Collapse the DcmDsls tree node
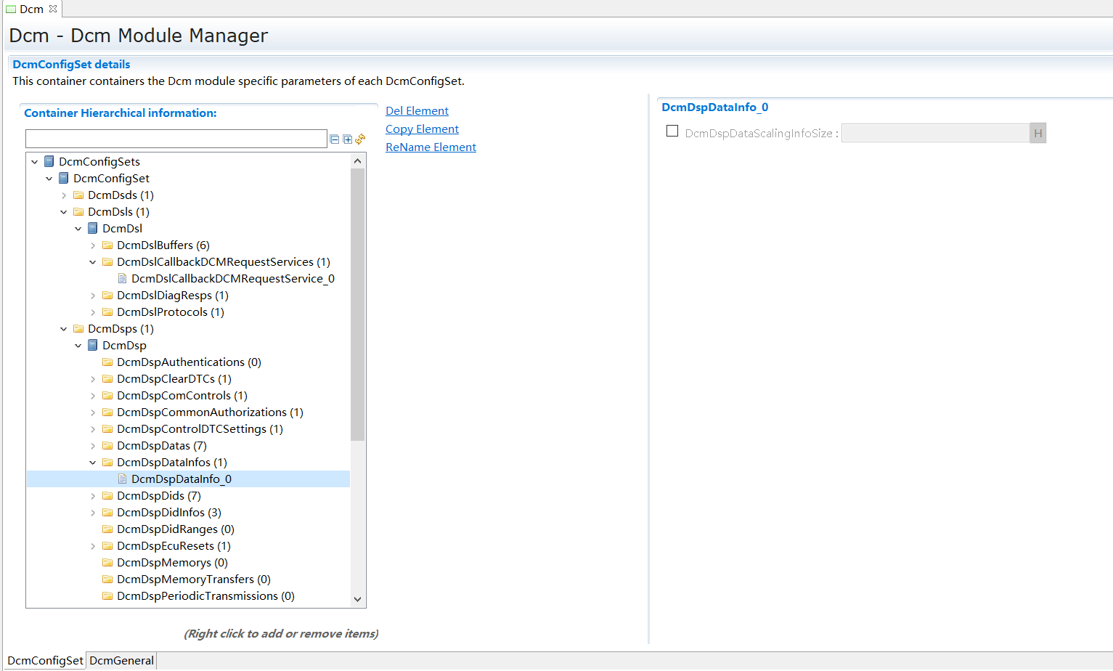The height and width of the screenshot is (671, 1113). pyautogui.click(x=63, y=211)
